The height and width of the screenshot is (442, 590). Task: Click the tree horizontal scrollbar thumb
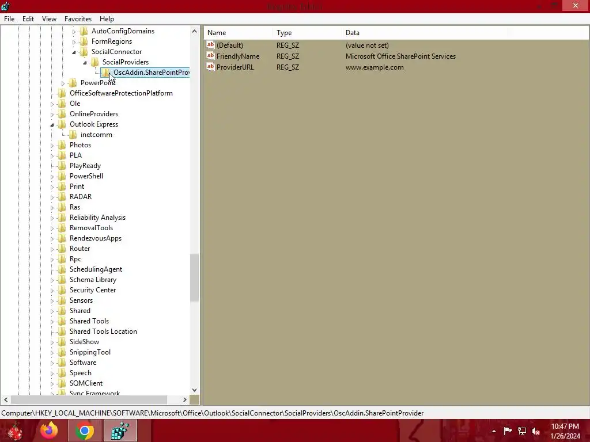pyautogui.click(x=89, y=399)
